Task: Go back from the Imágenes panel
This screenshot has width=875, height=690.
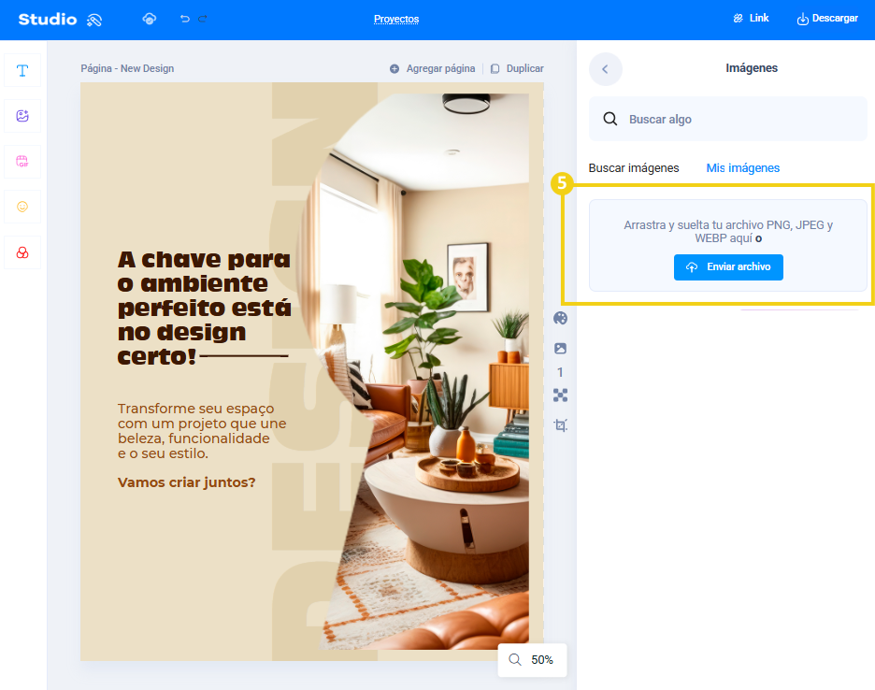Action: click(606, 69)
